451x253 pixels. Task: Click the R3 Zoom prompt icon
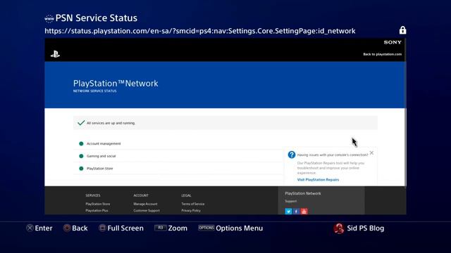click(x=160, y=228)
